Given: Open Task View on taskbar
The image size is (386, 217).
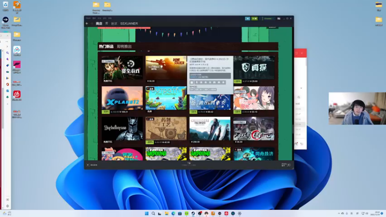Looking at the screenshot, I should pos(160,213).
